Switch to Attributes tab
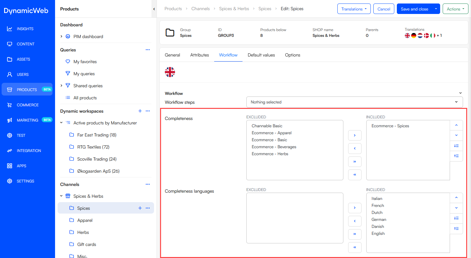Screen dimensions: 471x258 (x=200, y=55)
